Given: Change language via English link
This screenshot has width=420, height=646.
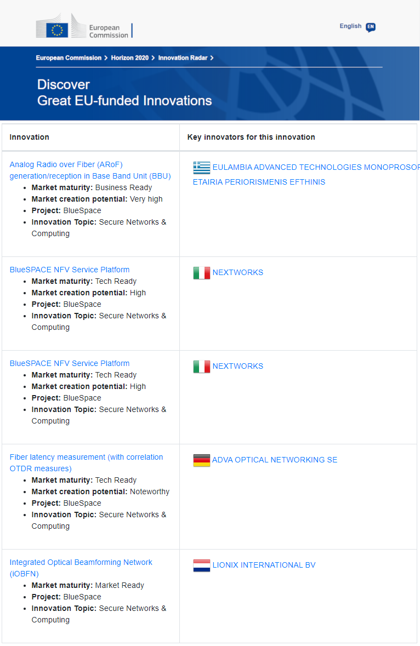Looking at the screenshot, I should tap(350, 26).
